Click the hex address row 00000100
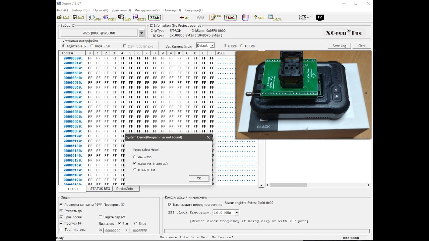This screenshot has width=429, height=241. [73, 136]
